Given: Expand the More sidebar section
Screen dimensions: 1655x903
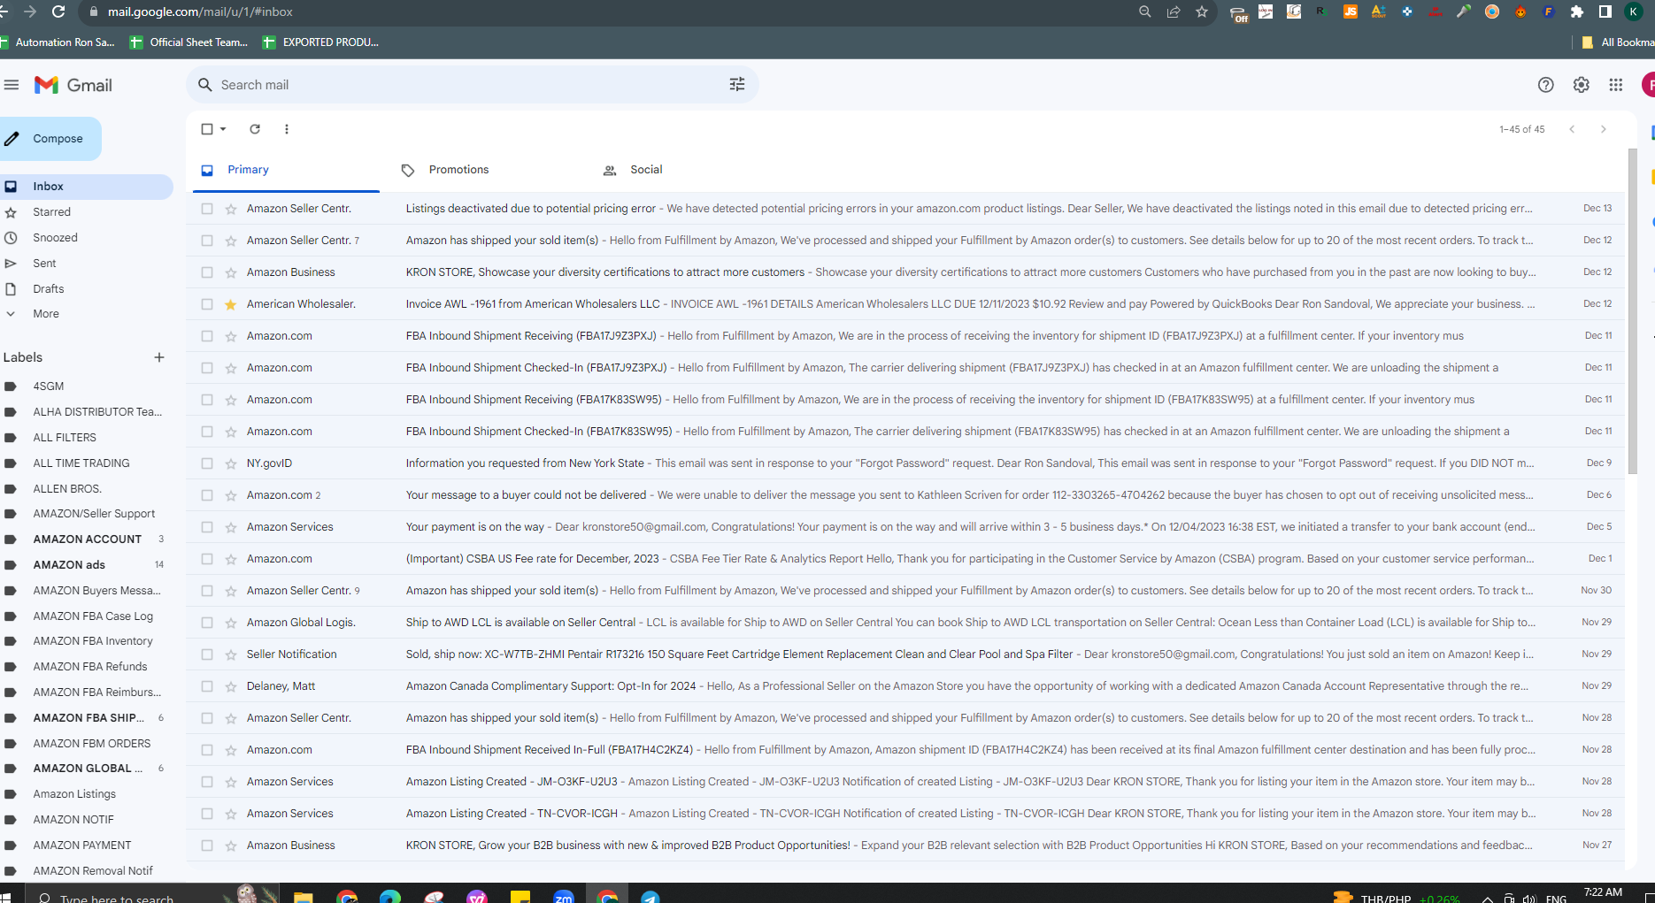Looking at the screenshot, I should click(x=46, y=314).
